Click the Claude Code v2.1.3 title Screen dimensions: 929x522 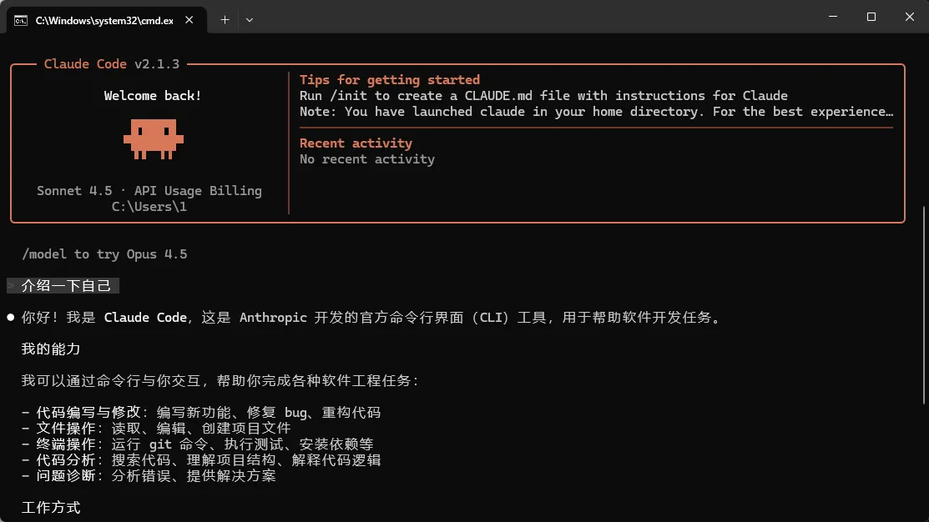(x=111, y=64)
